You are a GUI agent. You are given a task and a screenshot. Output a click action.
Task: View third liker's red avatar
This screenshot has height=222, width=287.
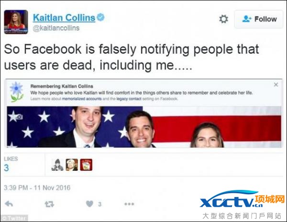86,165
